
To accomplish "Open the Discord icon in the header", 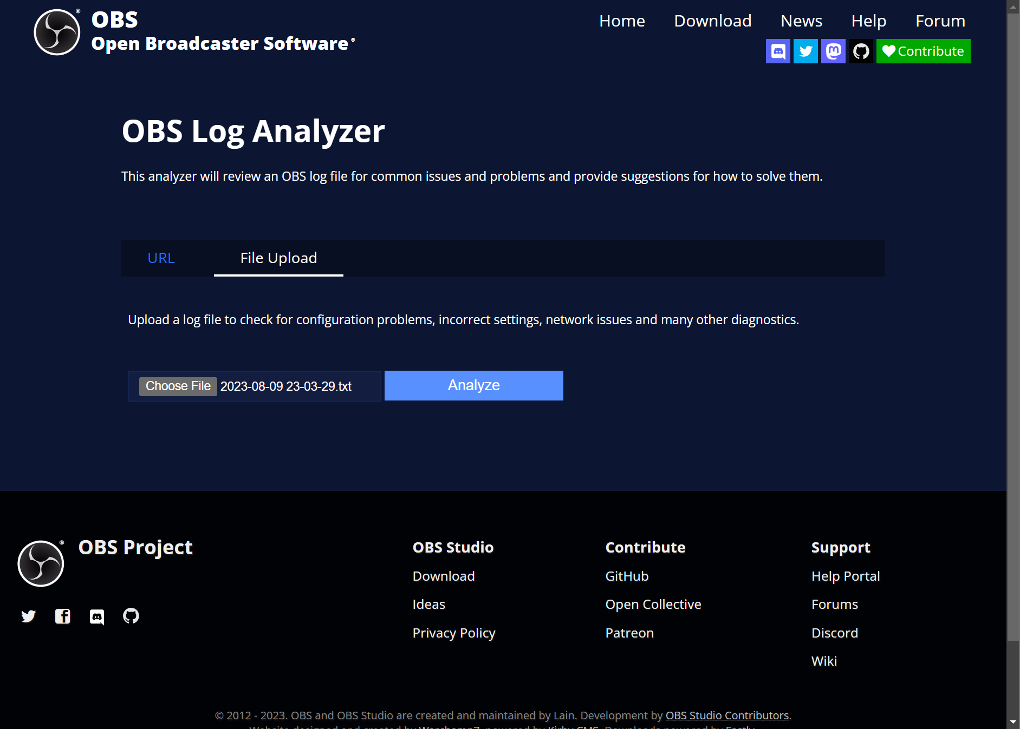I will 778,51.
